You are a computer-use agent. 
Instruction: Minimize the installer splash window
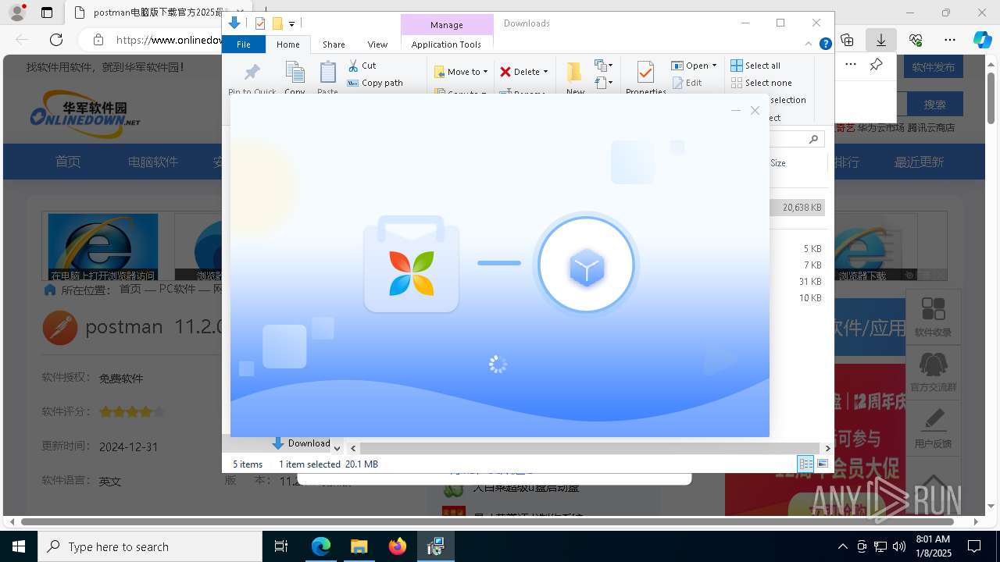(x=735, y=111)
